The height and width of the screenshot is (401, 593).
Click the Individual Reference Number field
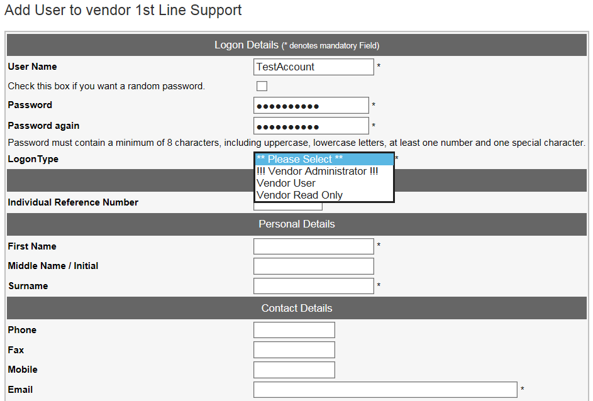[x=288, y=207]
